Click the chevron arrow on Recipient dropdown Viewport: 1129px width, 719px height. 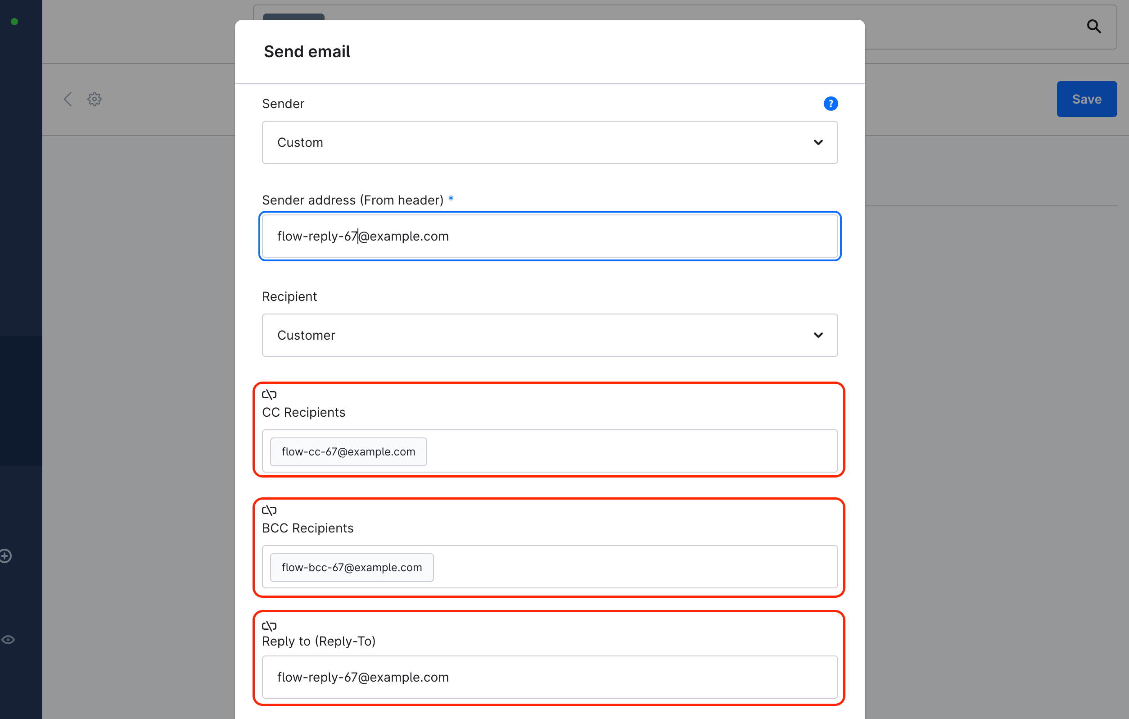(x=818, y=335)
